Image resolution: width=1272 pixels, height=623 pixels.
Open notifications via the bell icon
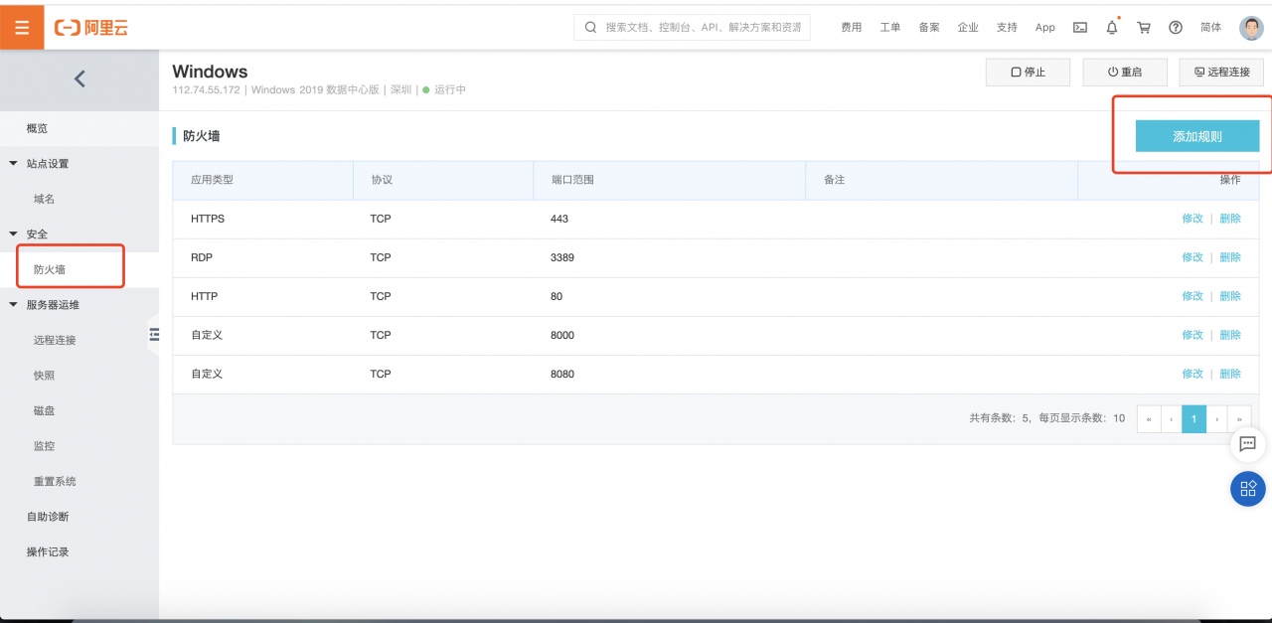(1112, 28)
